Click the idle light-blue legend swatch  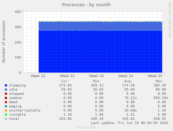pyautogui.click(x=6, y=90)
